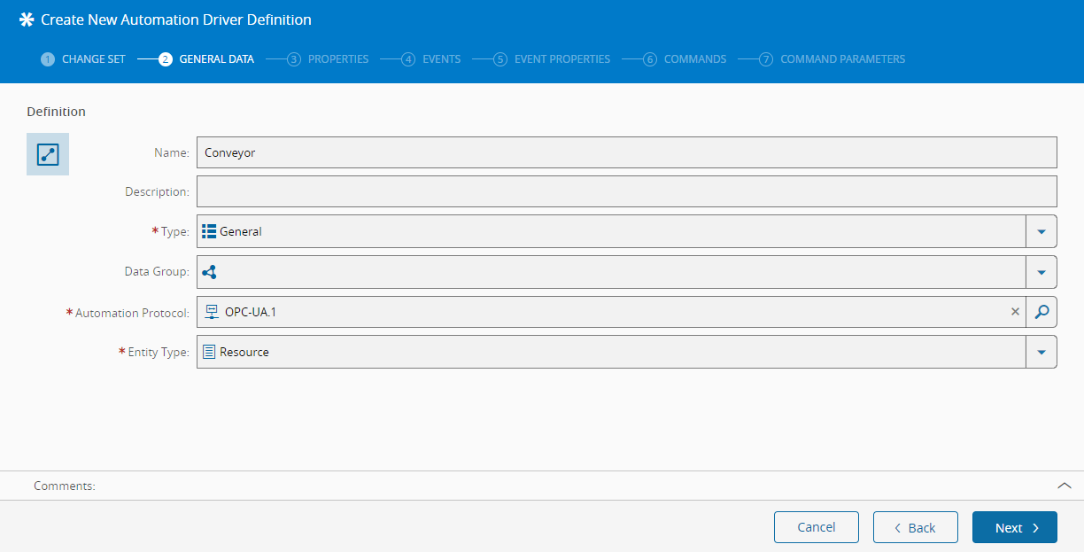This screenshot has width=1084, height=552.
Task: Jump to the Commands wizard step
Action: pos(685,59)
